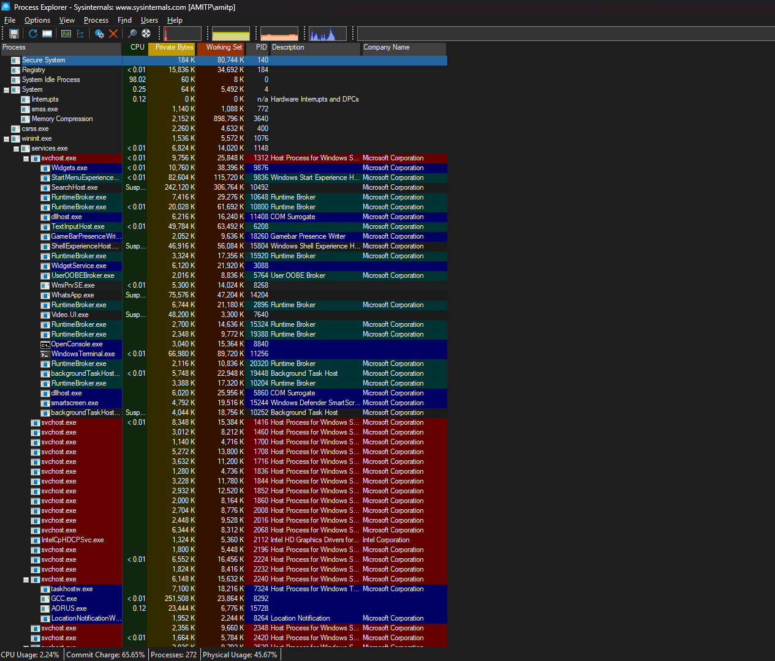Screen dimensions: 775x661
Task: Open the process Properties icon
Action: (x=99, y=34)
